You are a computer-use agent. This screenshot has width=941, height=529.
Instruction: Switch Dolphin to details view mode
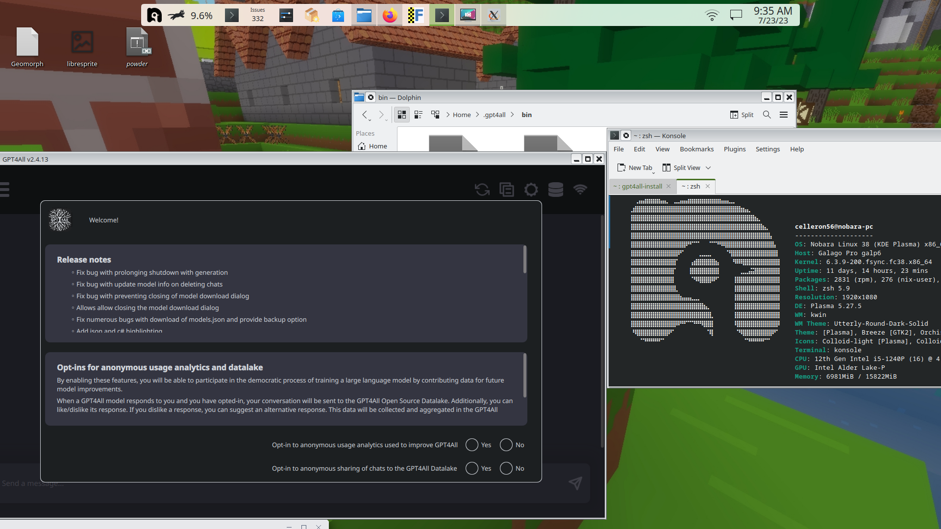pyautogui.click(x=419, y=115)
